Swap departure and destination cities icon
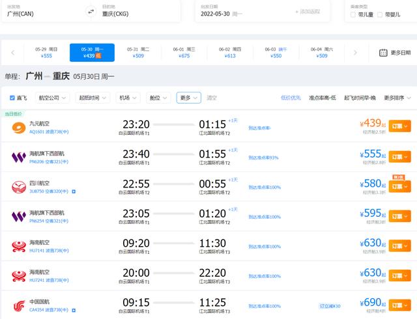Screen dimensions: 417x319 click(x=90, y=11)
